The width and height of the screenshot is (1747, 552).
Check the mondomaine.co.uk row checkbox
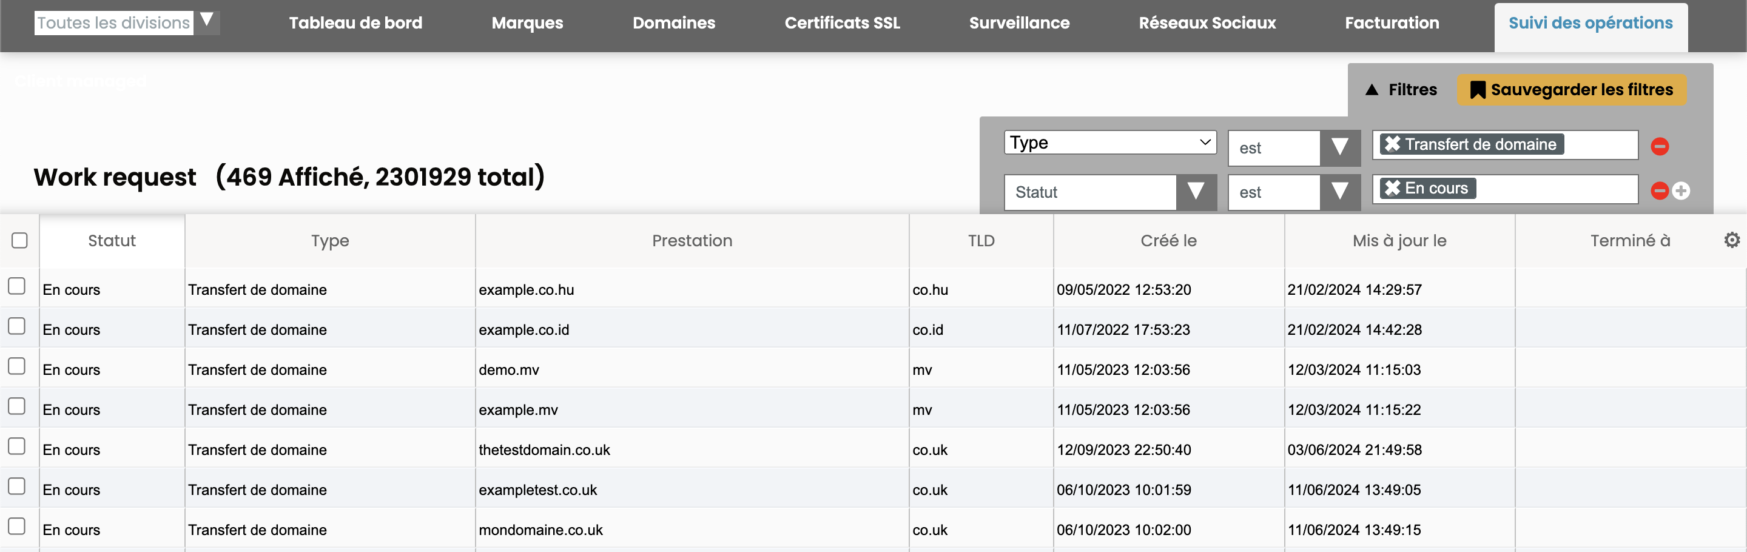(x=17, y=527)
